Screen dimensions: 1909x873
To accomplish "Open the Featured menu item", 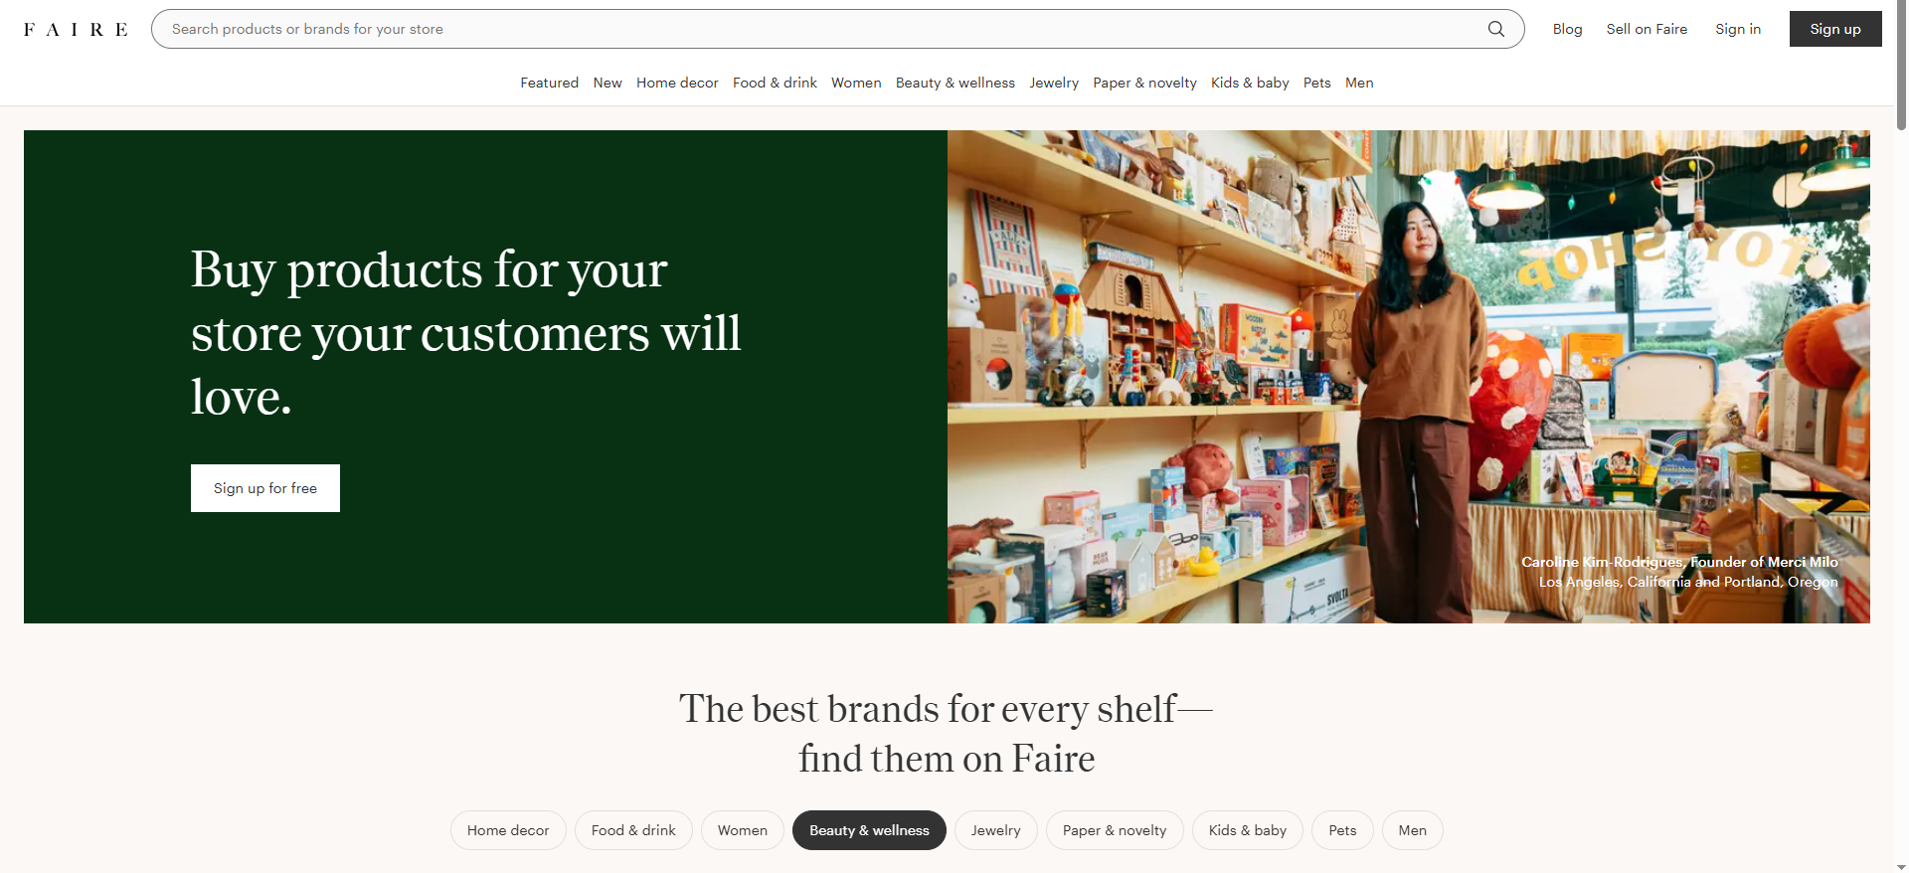I will (x=549, y=83).
